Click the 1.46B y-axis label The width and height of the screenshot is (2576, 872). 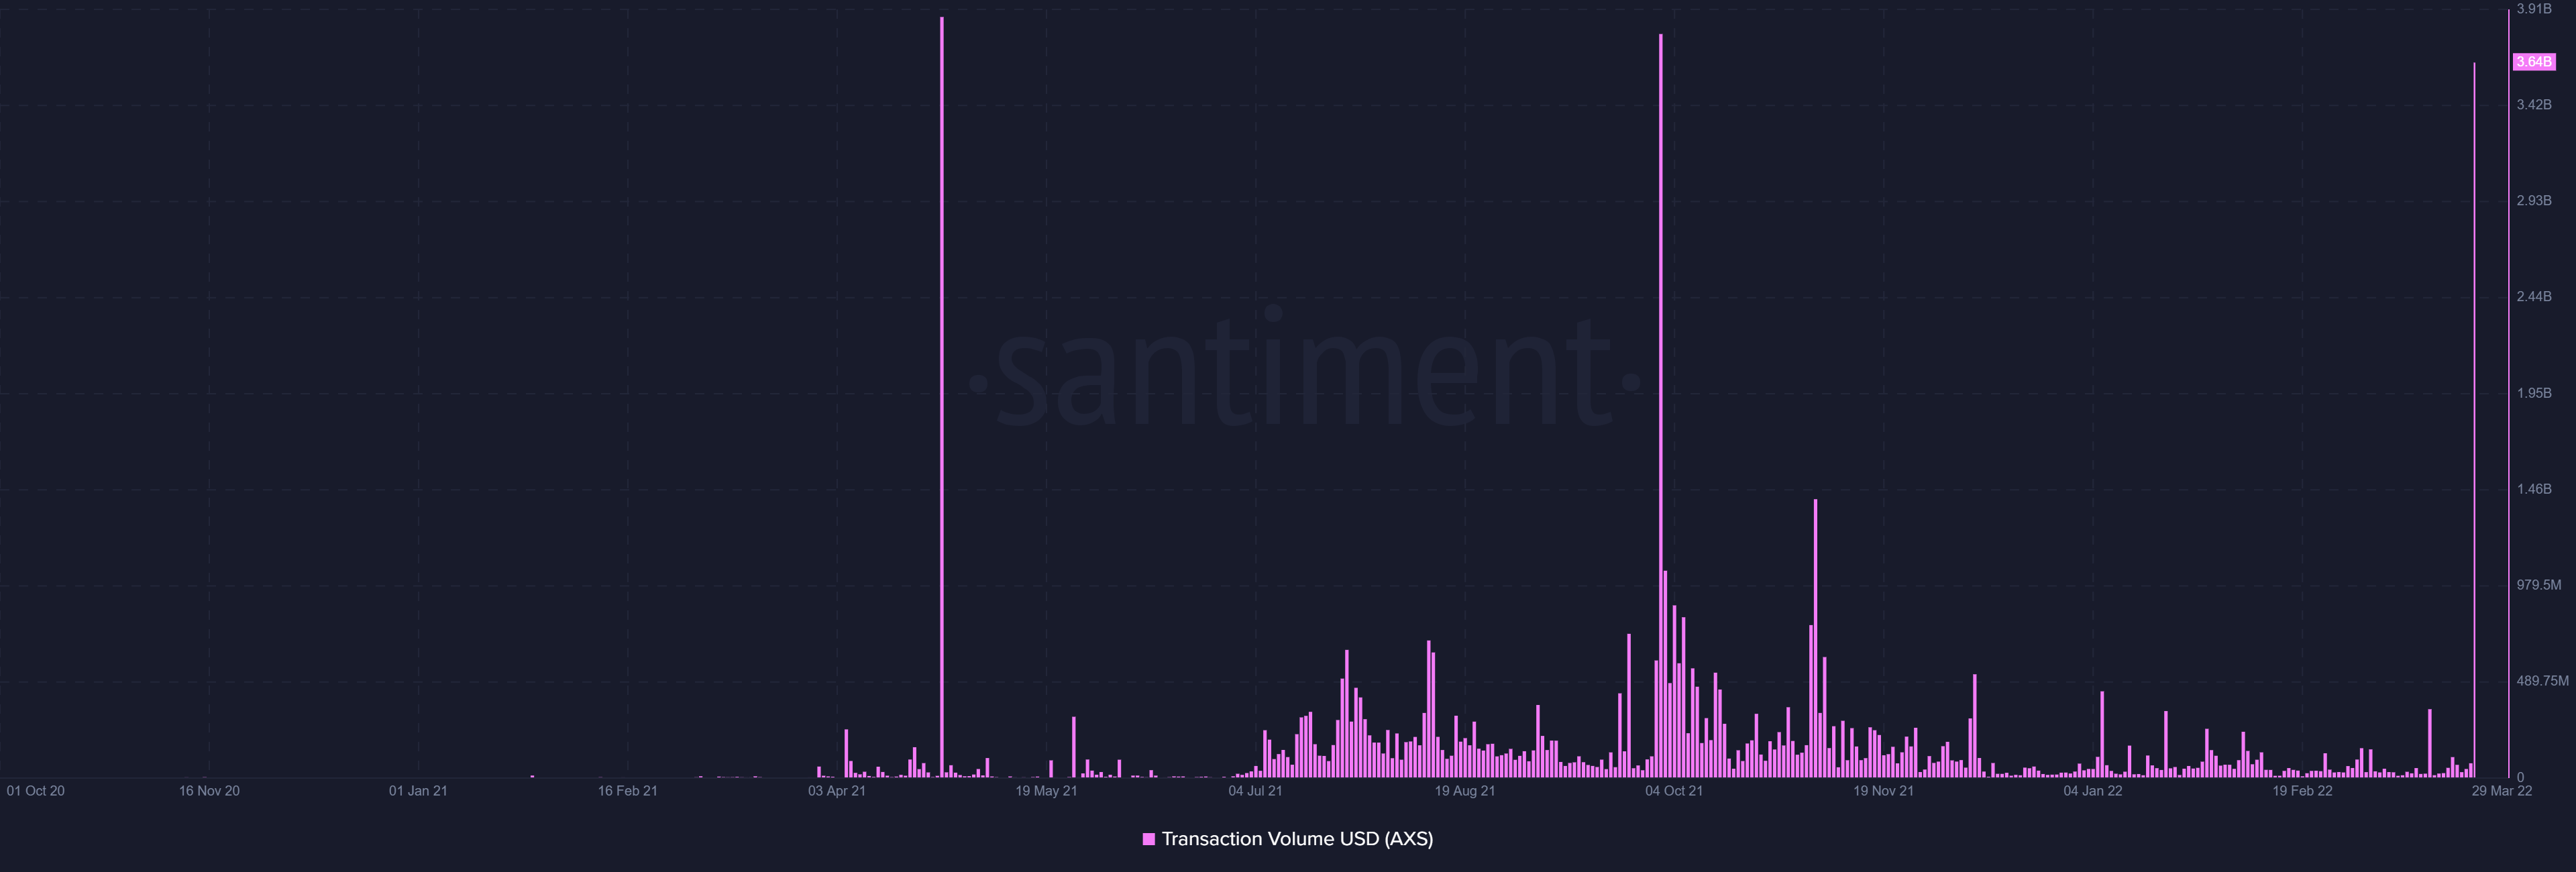tap(2534, 489)
